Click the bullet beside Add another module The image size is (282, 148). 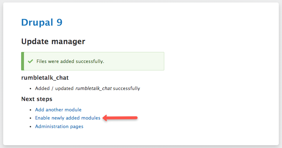[31, 110]
